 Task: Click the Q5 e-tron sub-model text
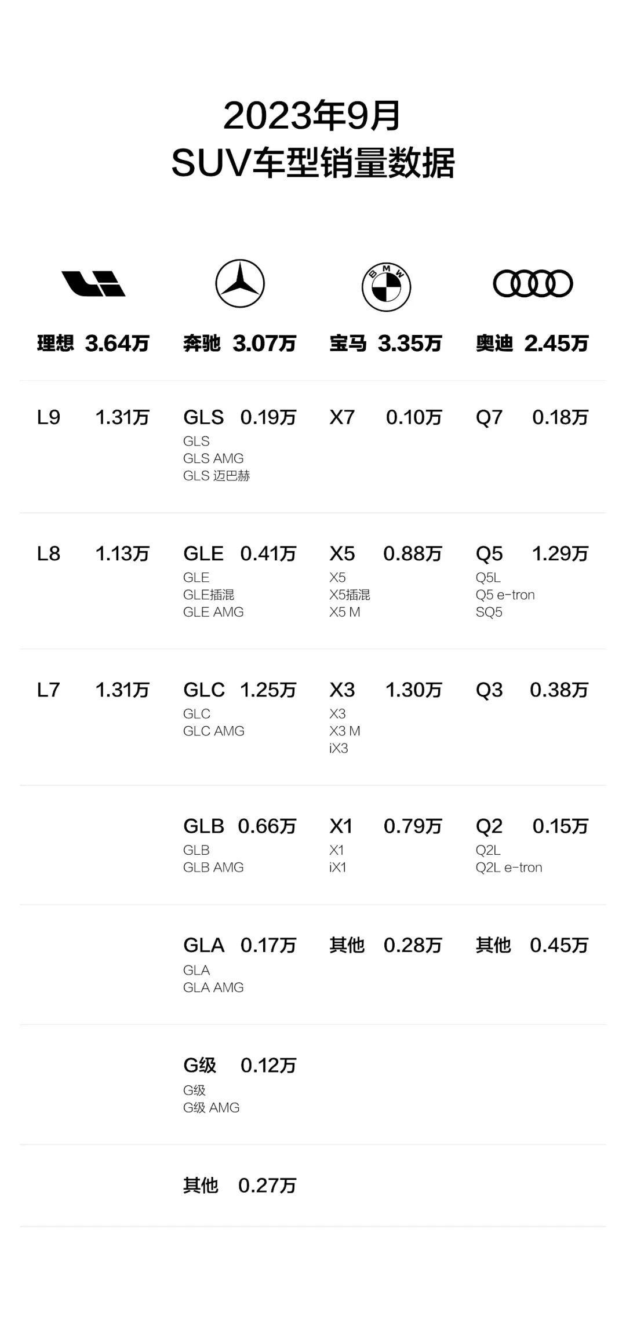505,595
